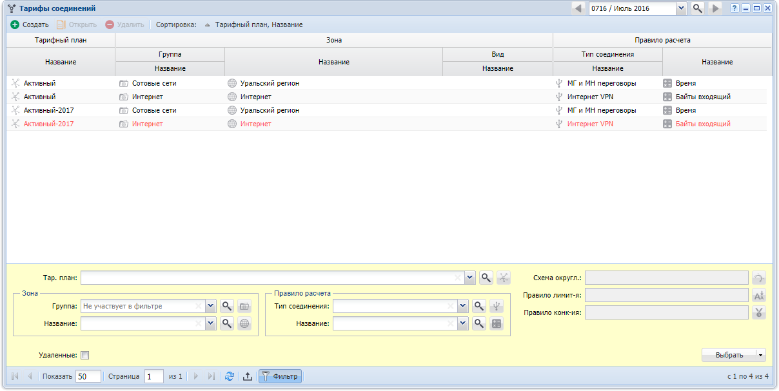Go to first page icon
The height and width of the screenshot is (391, 779).
click(x=15, y=376)
